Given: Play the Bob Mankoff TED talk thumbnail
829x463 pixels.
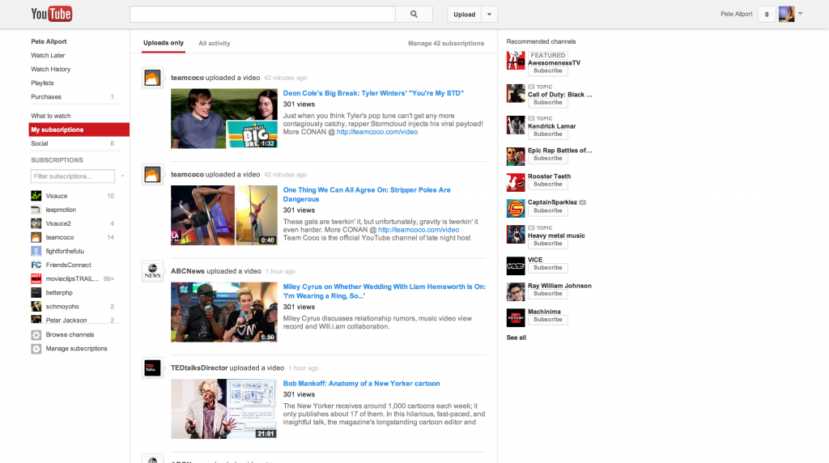Looking at the screenshot, I should [x=224, y=409].
